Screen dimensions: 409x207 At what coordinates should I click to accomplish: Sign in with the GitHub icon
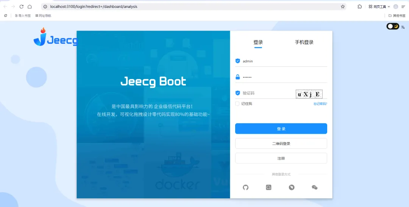[x=245, y=187]
